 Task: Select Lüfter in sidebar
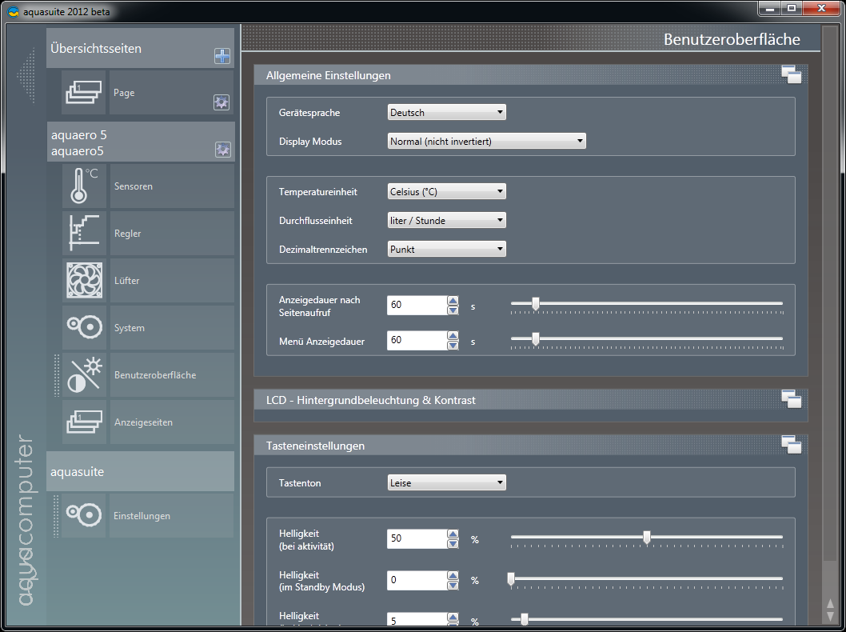click(x=172, y=280)
